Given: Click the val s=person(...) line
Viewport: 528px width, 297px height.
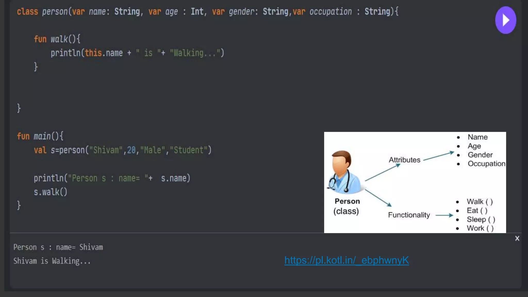Looking at the screenshot, I should coord(123,150).
